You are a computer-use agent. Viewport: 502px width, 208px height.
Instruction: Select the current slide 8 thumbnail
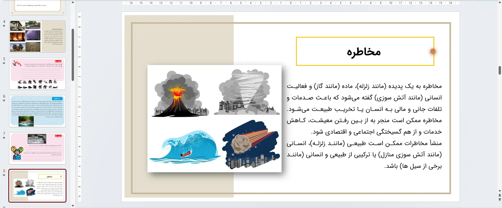click(x=37, y=186)
